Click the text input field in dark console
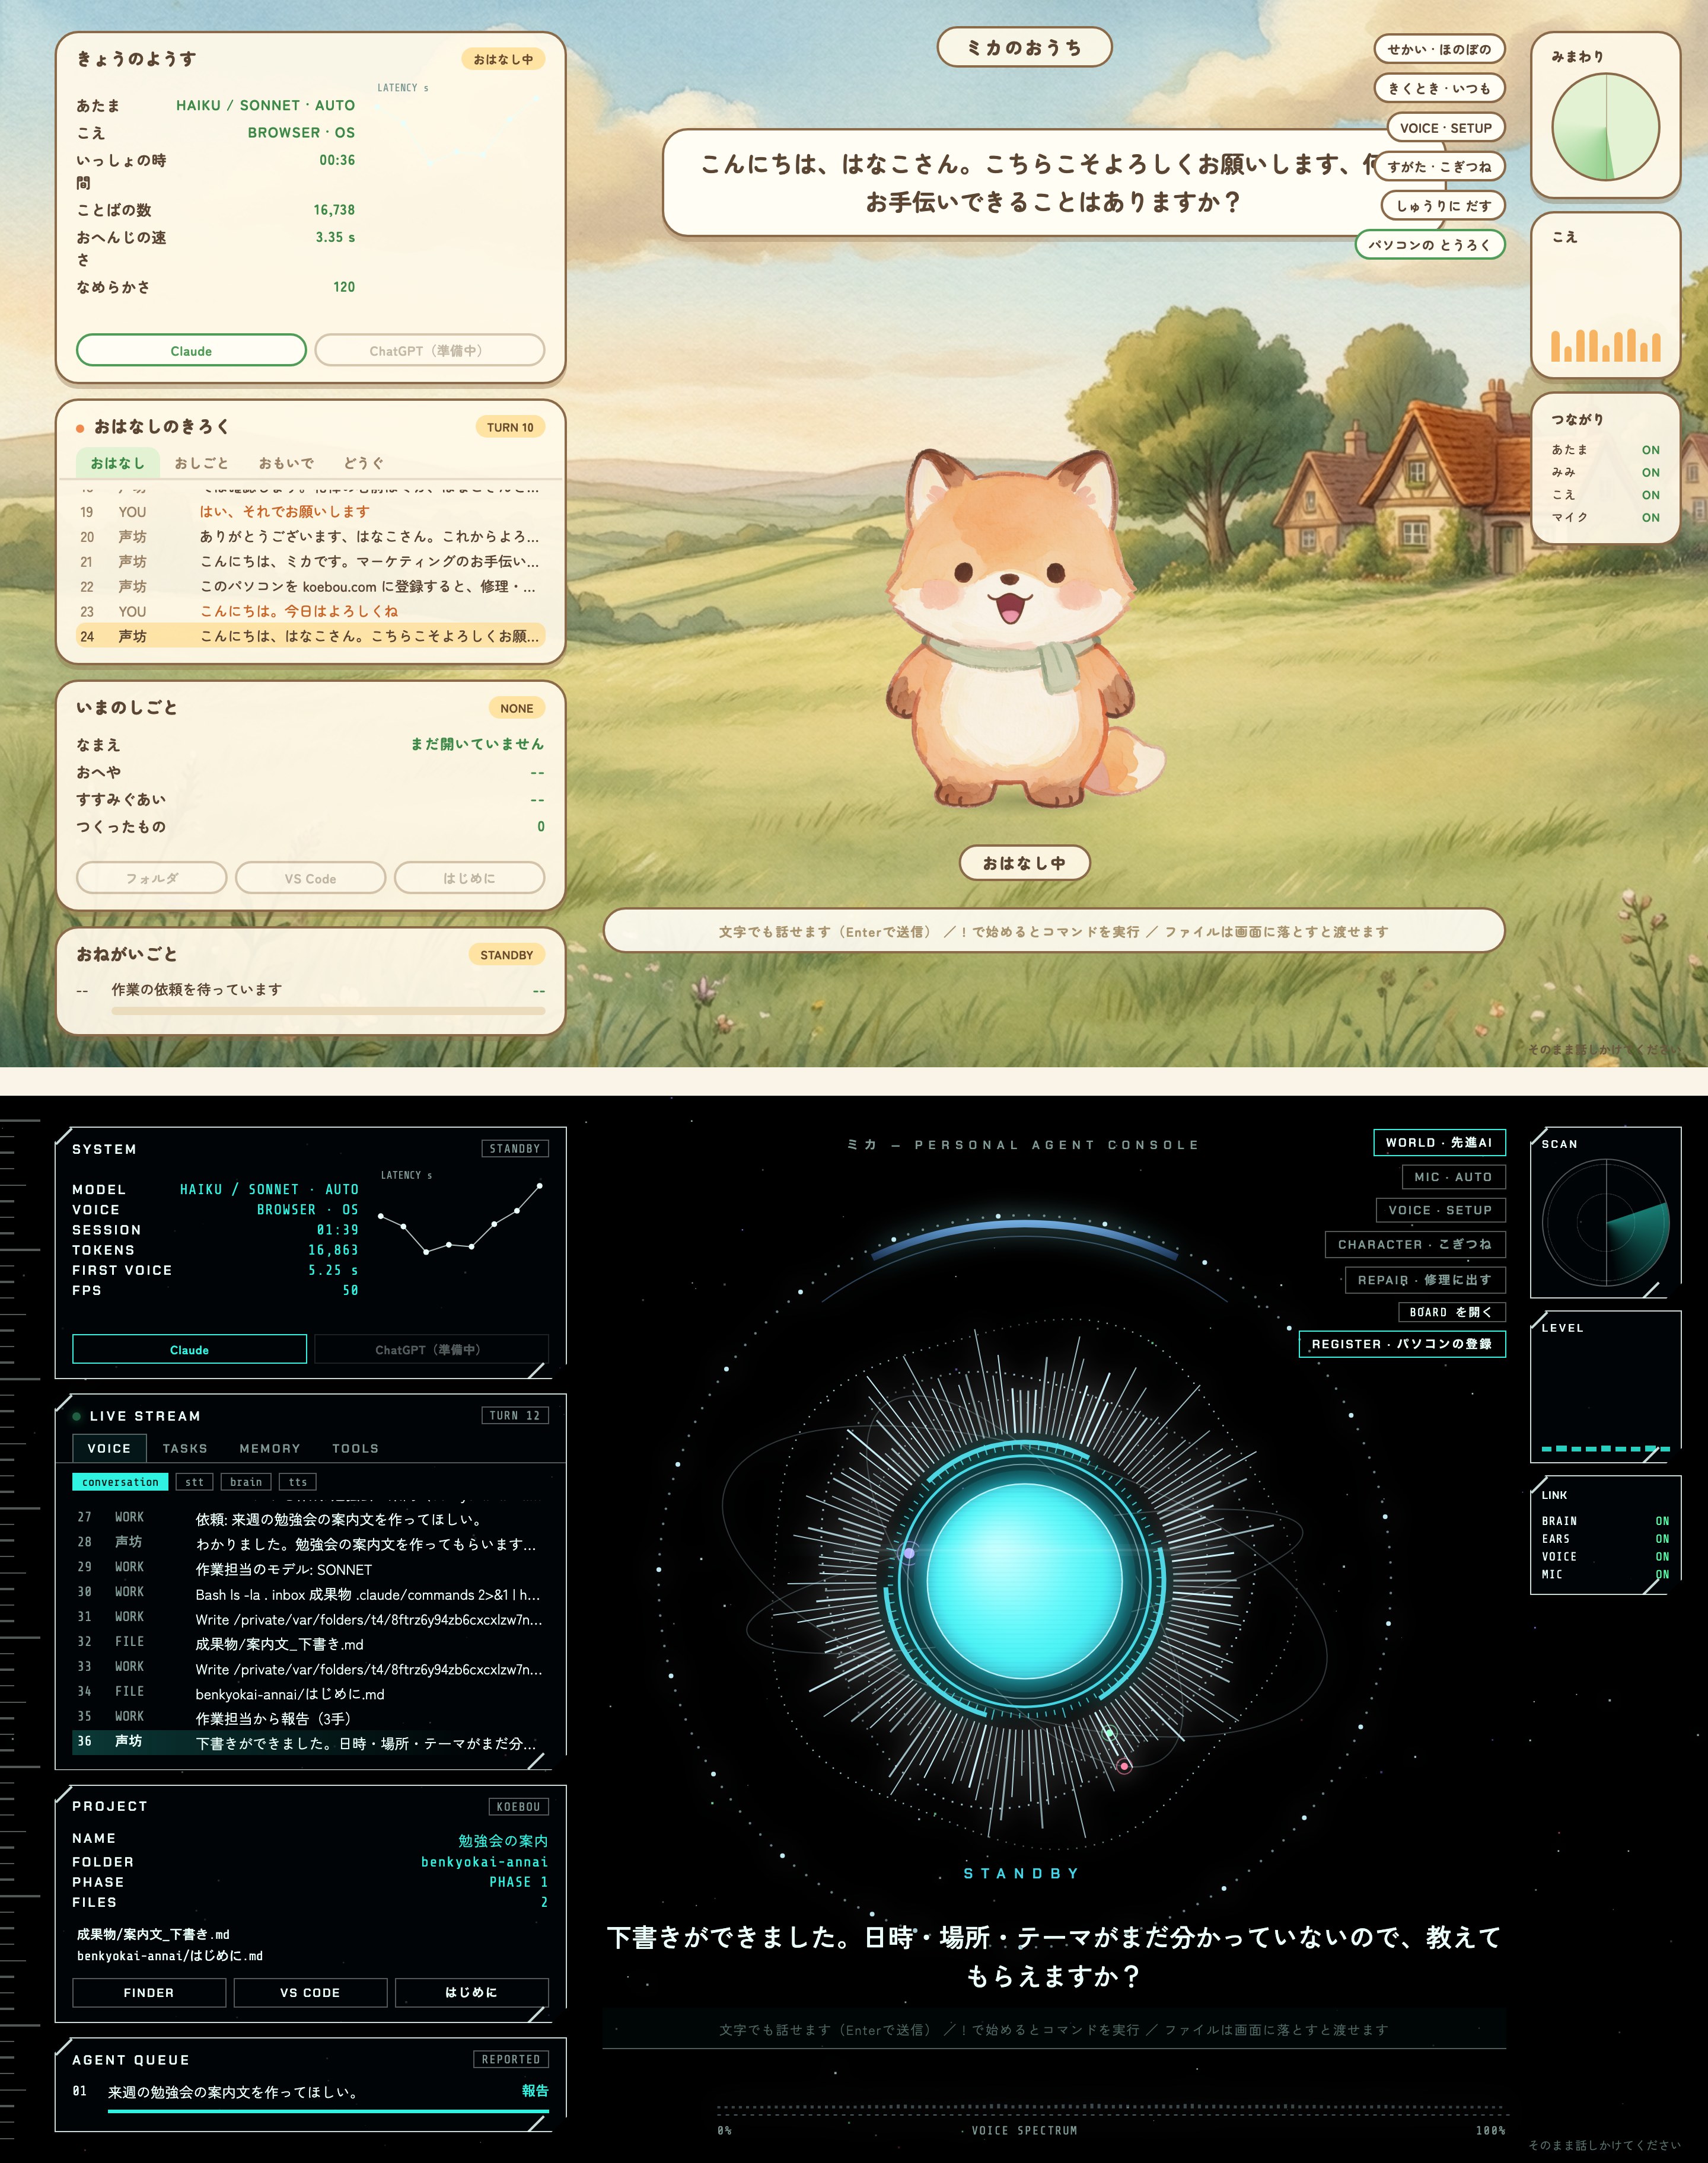Image resolution: width=1708 pixels, height=2163 pixels. (x=1054, y=2030)
